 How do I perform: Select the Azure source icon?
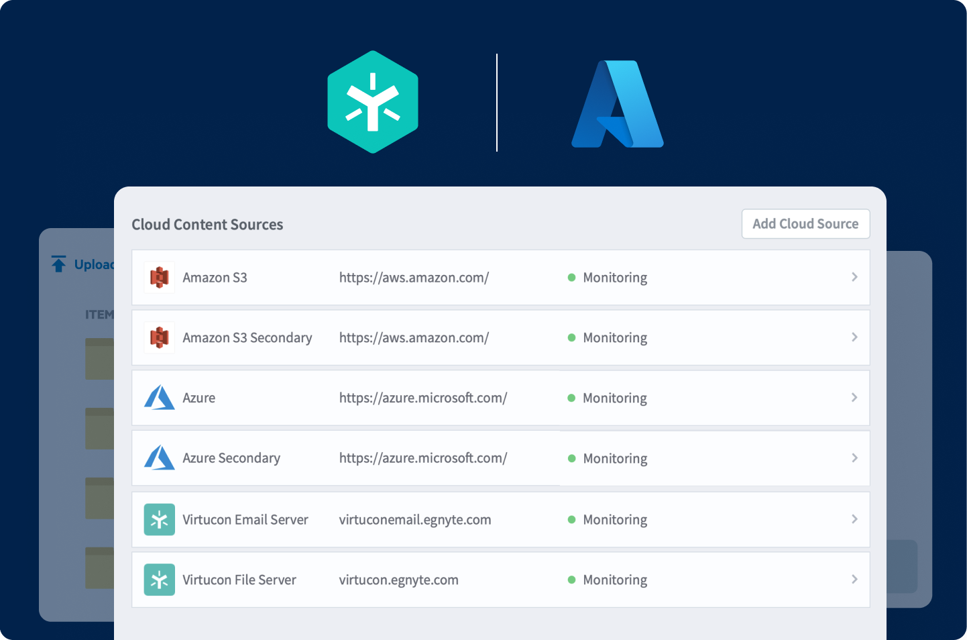159,398
